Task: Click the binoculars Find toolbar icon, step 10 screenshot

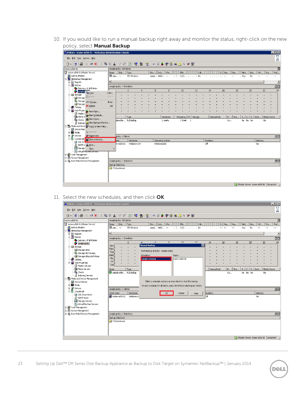Action: click(114, 64)
